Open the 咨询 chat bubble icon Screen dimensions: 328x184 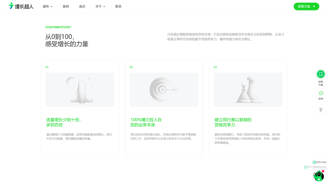click(x=321, y=93)
